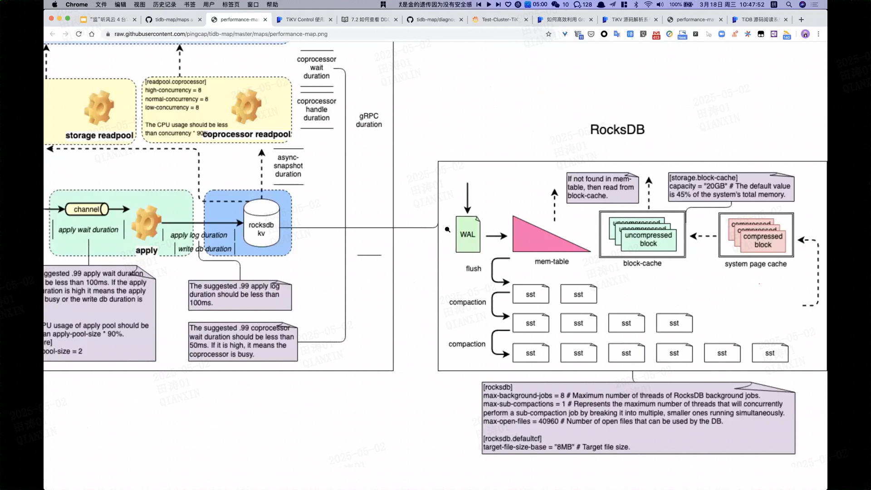Click the user profile avatar
871x490 pixels.
[x=805, y=34]
